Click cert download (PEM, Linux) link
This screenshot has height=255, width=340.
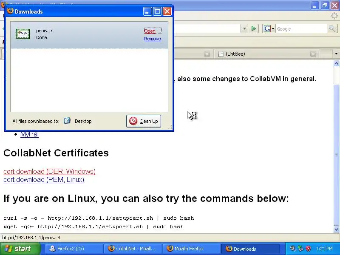[x=44, y=179]
